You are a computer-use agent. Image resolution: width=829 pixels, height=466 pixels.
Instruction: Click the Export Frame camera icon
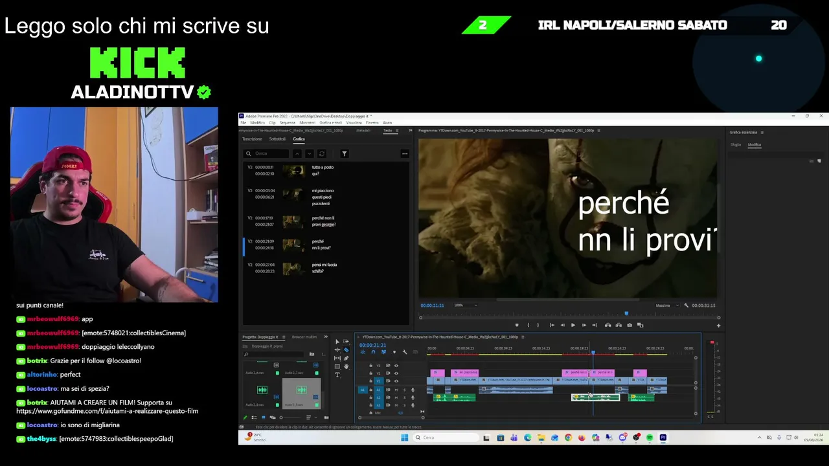[x=630, y=325]
